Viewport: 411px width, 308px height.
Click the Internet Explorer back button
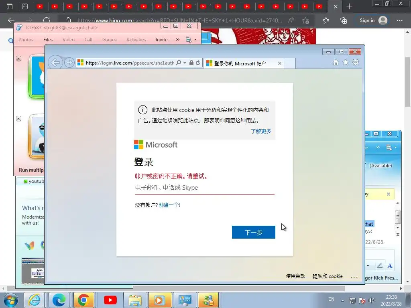pyautogui.click(x=55, y=63)
